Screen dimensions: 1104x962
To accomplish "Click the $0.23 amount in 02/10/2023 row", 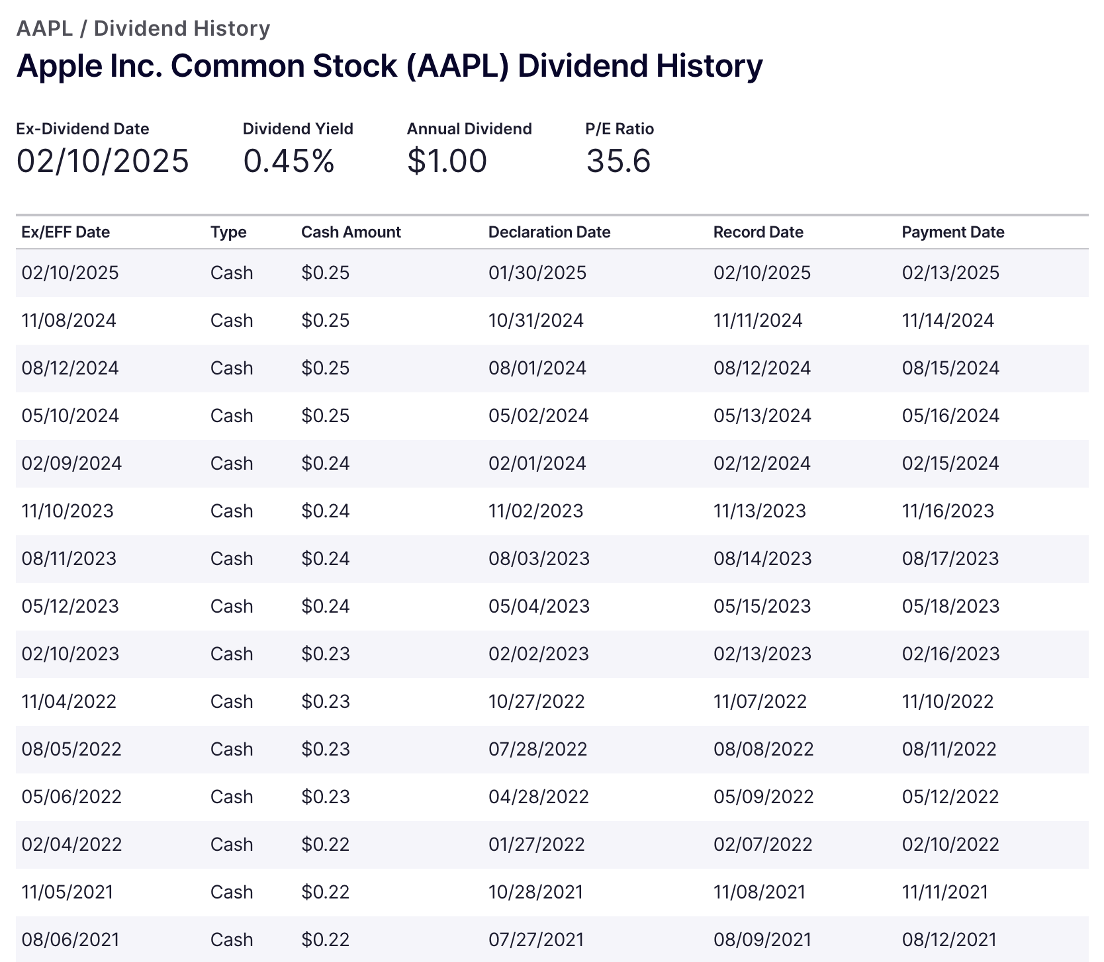I will coord(325,654).
